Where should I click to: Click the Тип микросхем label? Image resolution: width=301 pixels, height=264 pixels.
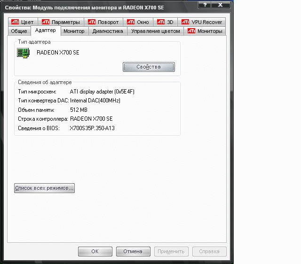[x=37, y=92]
